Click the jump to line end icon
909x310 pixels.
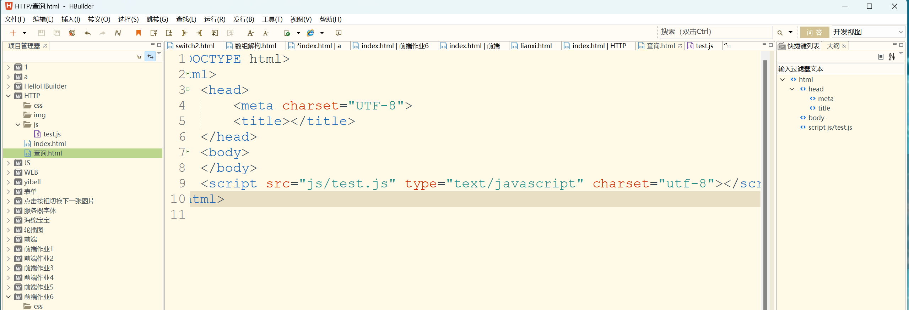(x=199, y=33)
